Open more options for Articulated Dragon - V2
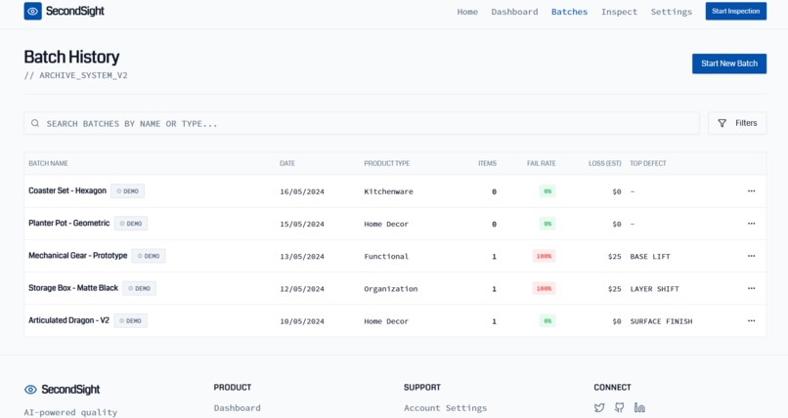Image resolution: width=788 pixels, height=418 pixels. [751, 321]
